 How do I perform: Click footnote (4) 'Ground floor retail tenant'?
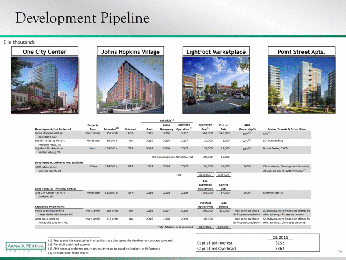click(x=68, y=253)
